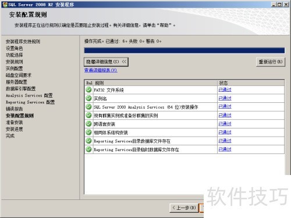Click FAT32 文件系统 rule text
Viewport: 291px width, 218px height.
coord(109,90)
